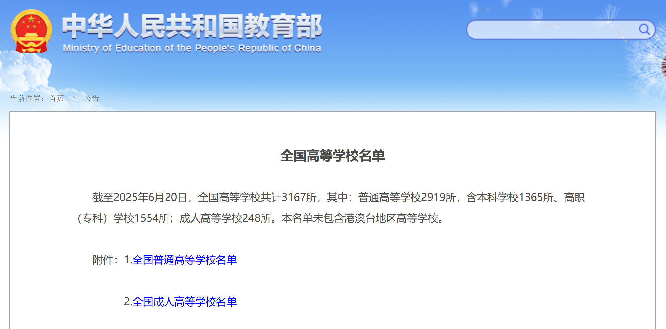
Task: Click the magnifier search icon
Action: point(644,30)
